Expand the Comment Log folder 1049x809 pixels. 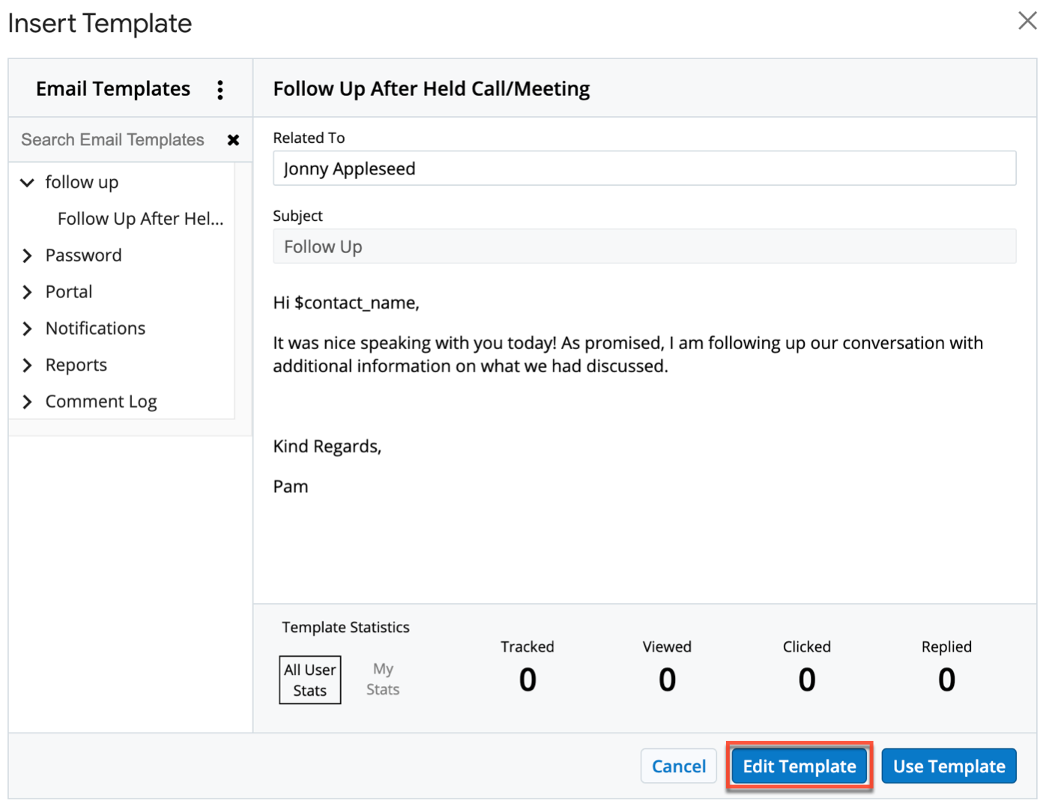point(28,402)
